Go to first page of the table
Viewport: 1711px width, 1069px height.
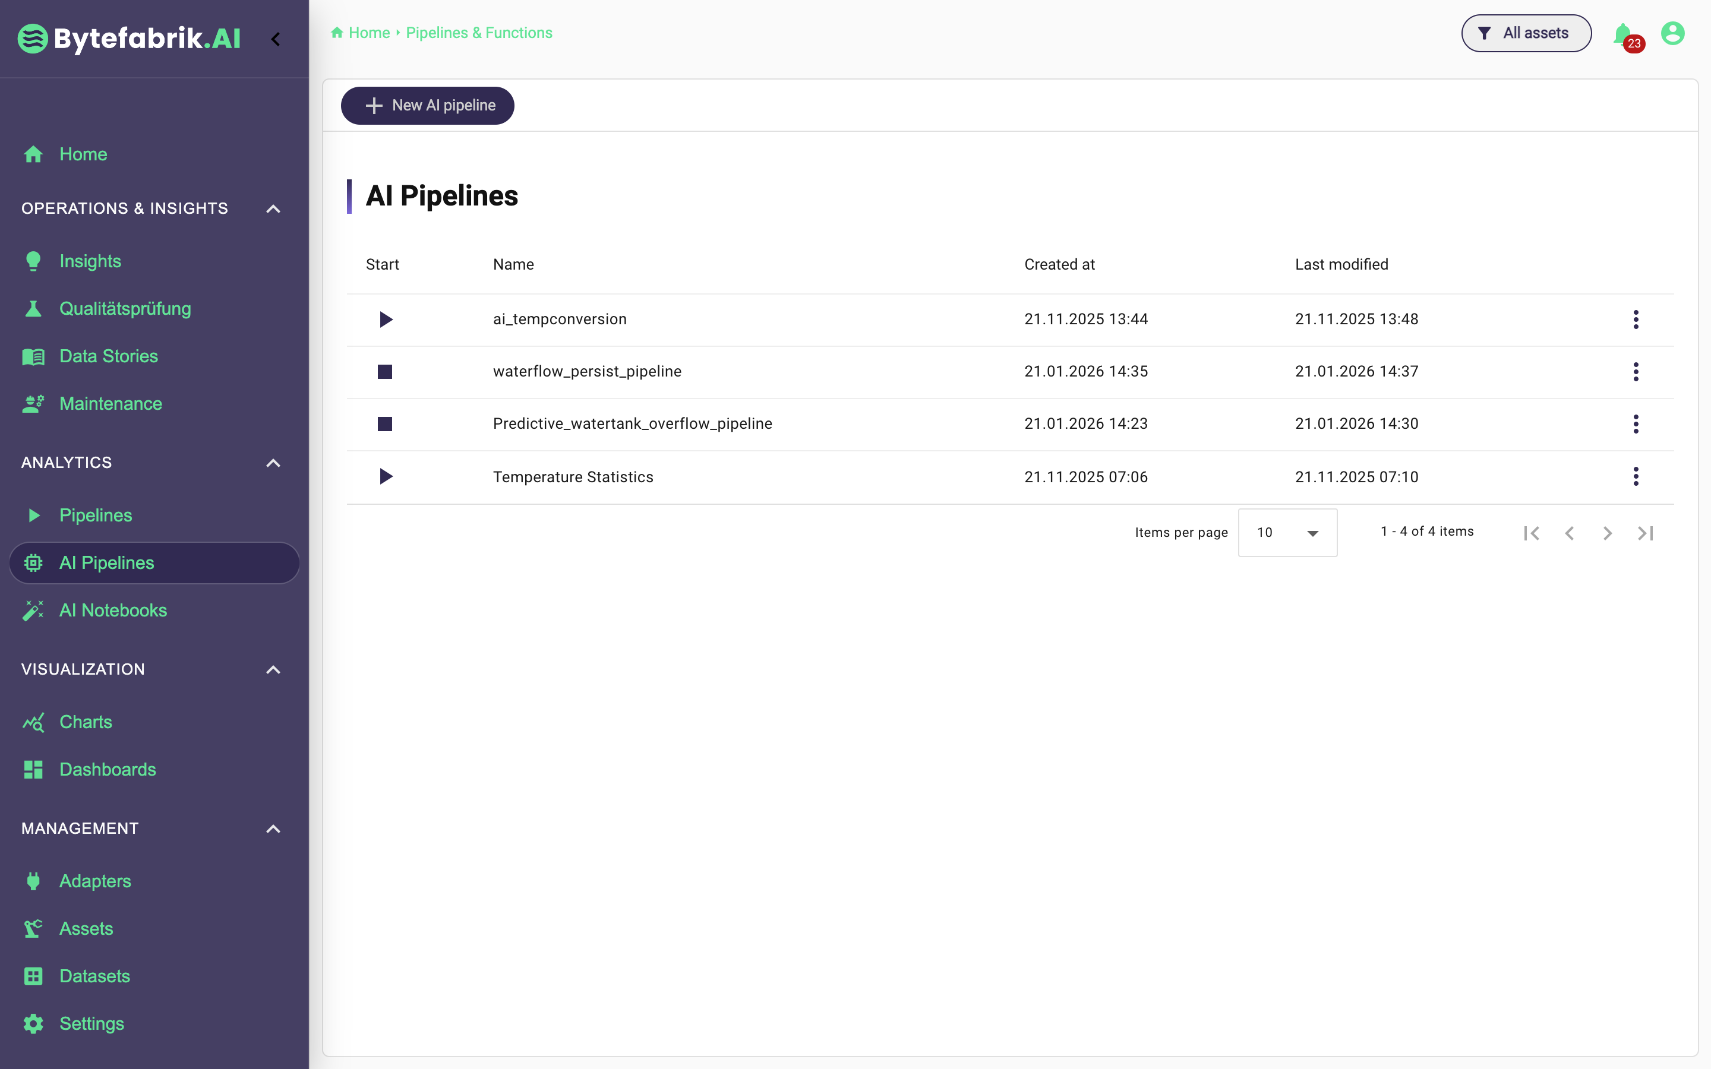coord(1532,533)
